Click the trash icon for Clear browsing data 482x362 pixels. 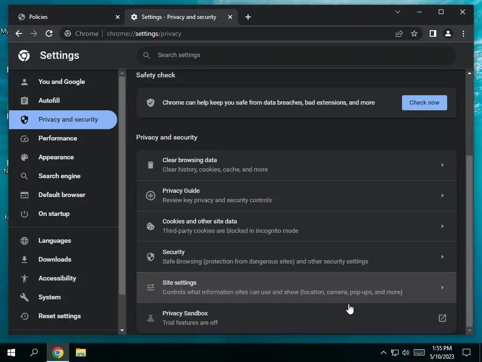[x=150, y=165]
